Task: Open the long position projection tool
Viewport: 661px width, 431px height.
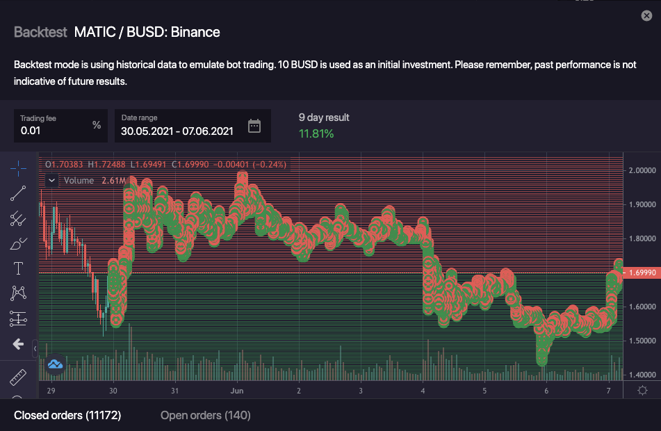Action: (19, 318)
